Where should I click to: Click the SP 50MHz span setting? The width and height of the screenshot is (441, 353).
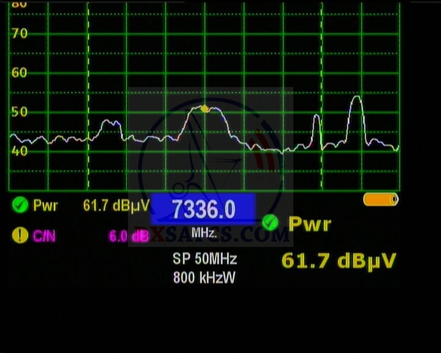(204, 259)
